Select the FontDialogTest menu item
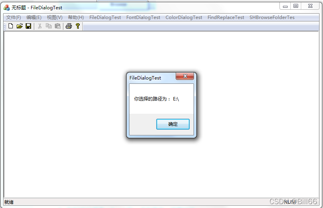 click(x=143, y=17)
